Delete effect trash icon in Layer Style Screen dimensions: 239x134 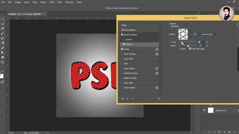(x=159, y=99)
